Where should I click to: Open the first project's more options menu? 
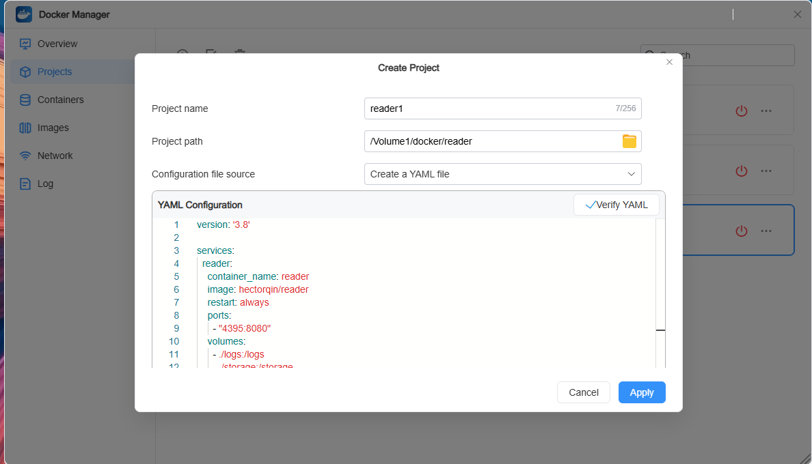[x=766, y=111]
